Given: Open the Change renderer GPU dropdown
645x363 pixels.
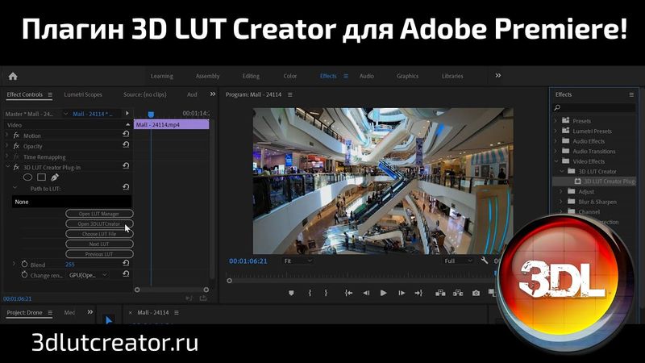Looking at the screenshot, I should tap(89, 275).
